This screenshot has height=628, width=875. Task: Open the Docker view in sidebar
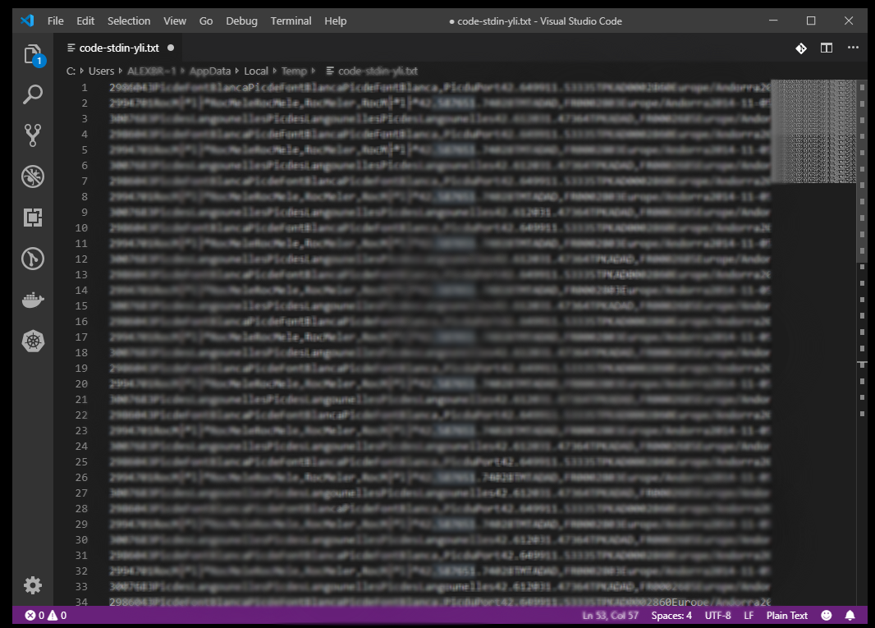pos(33,300)
